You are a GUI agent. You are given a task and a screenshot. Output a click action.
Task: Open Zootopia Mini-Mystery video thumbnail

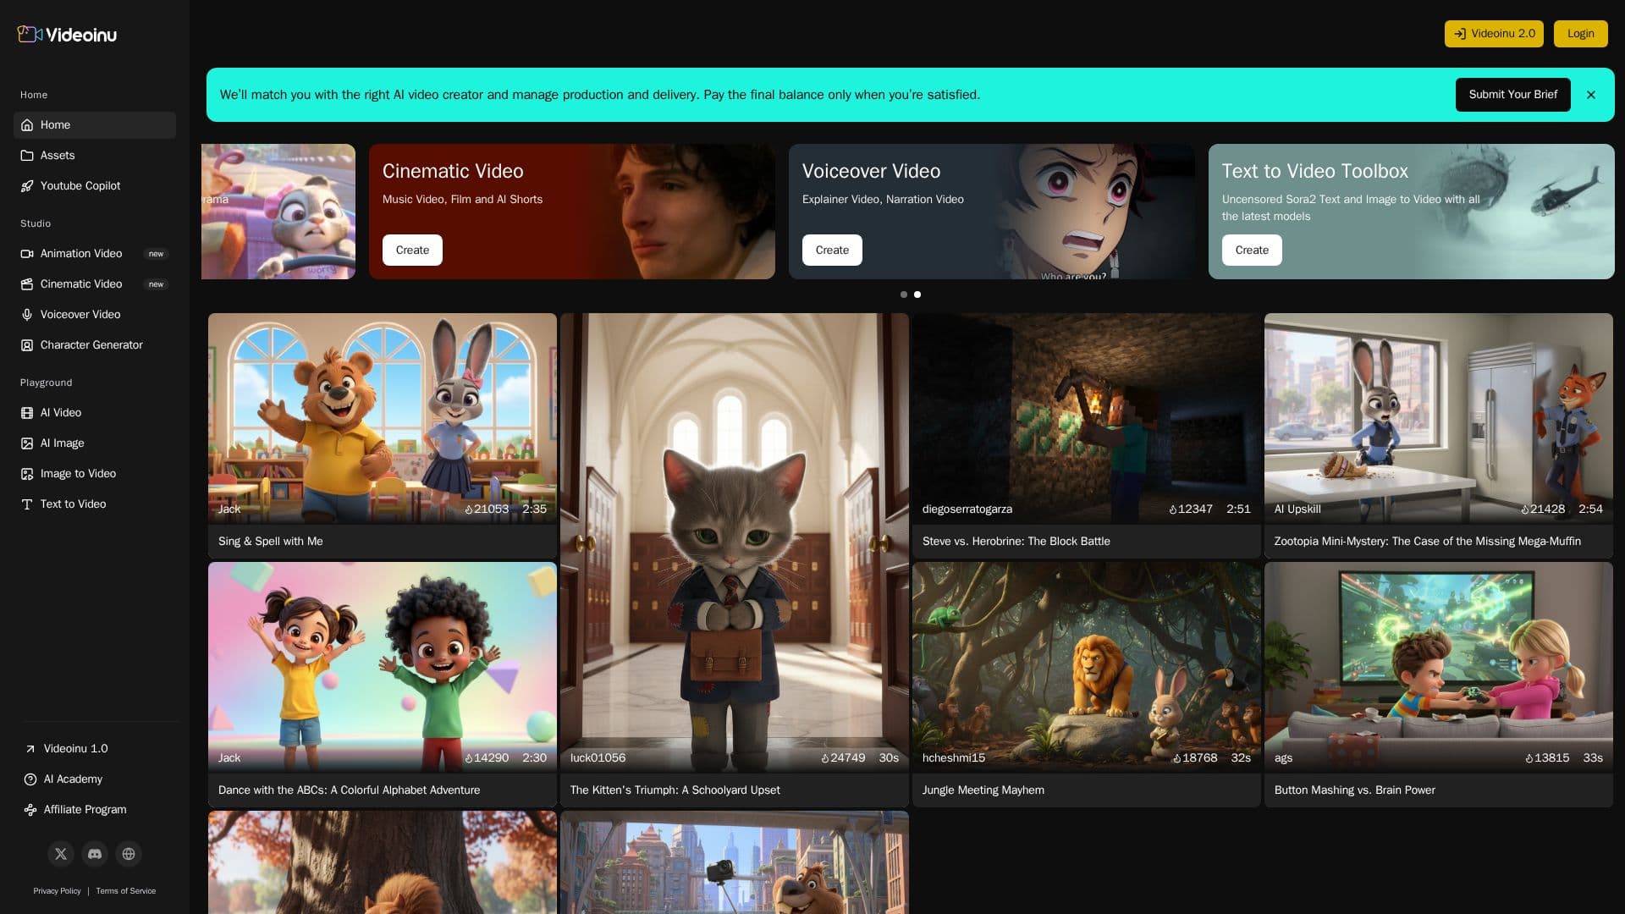coord(1439,418)
